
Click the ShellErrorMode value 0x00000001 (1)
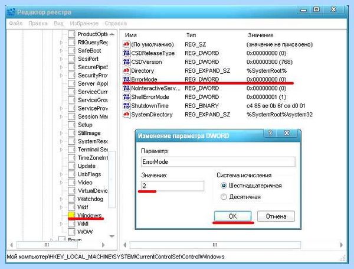(267, 97)
